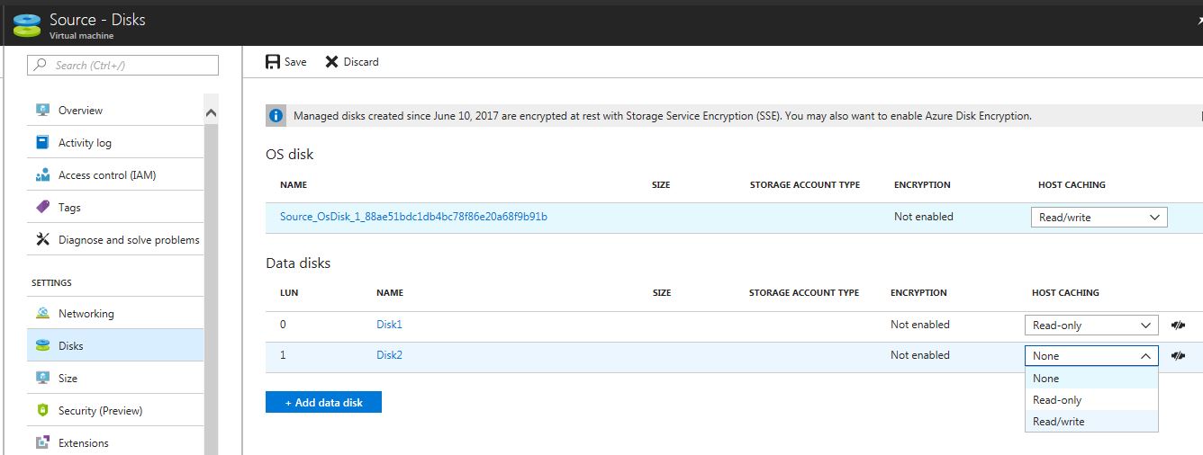Click Data disks section heading
Screen dimensions: 1203x455
tap(298, 263)
